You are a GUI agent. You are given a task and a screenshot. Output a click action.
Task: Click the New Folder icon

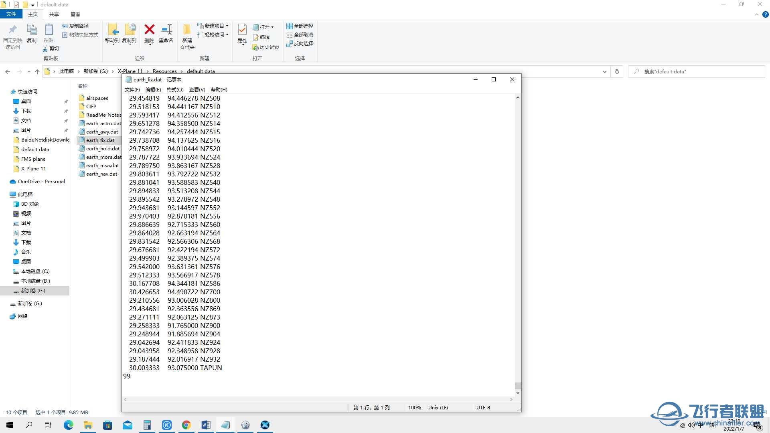tap(187, 30)
